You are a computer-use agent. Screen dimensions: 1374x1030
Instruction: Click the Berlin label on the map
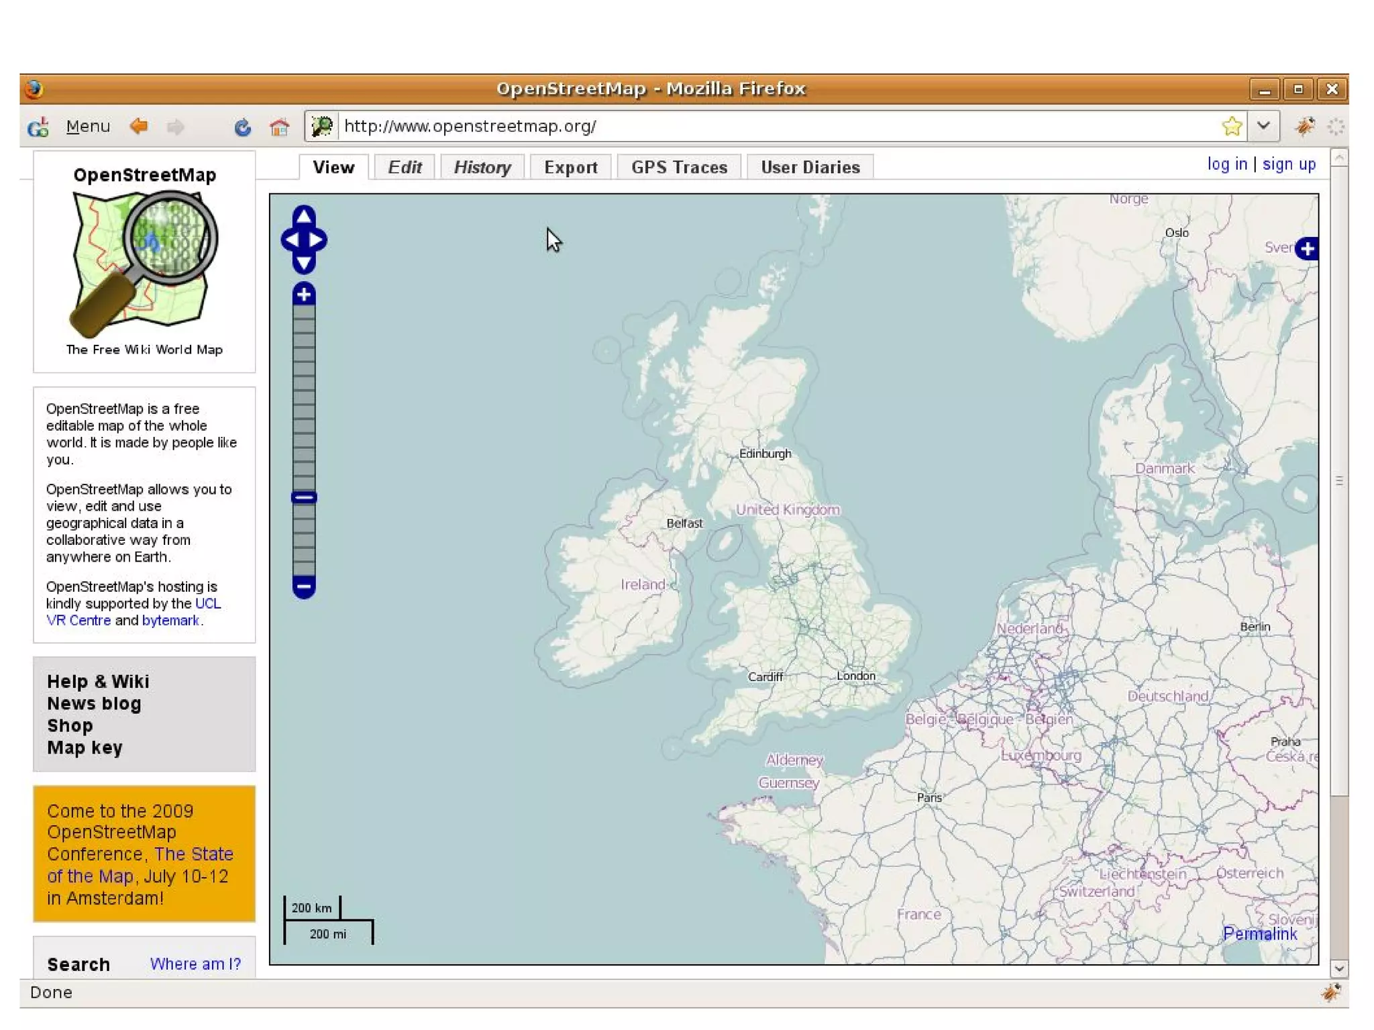click(x=1255, y=627)
